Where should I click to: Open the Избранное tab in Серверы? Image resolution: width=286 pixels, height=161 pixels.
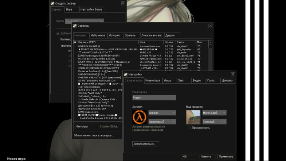point(98,35)
